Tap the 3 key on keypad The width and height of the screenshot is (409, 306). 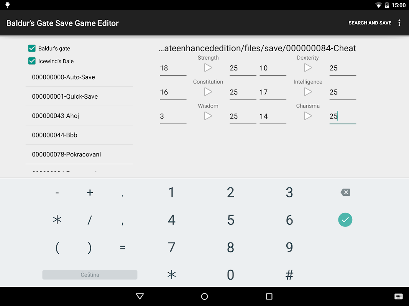click(289, 192)
